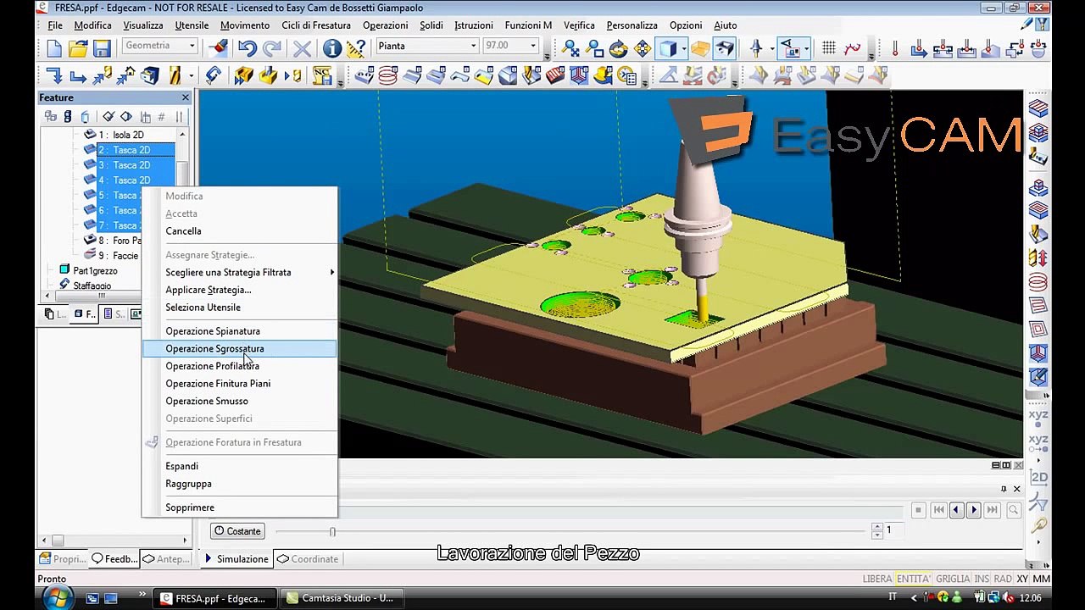1085x610 pixels.
Task: Click the helical spiral cycle icon
Action: (x=387, y=76)
